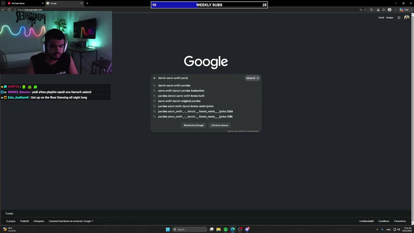Click the MFKRS_Banana chat username

coord(19,92)
